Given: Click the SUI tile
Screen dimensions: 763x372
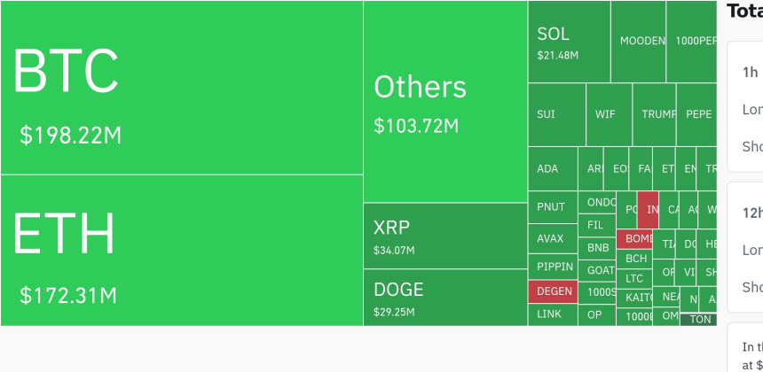Looking at the screenshot, I should click(556, 114).
